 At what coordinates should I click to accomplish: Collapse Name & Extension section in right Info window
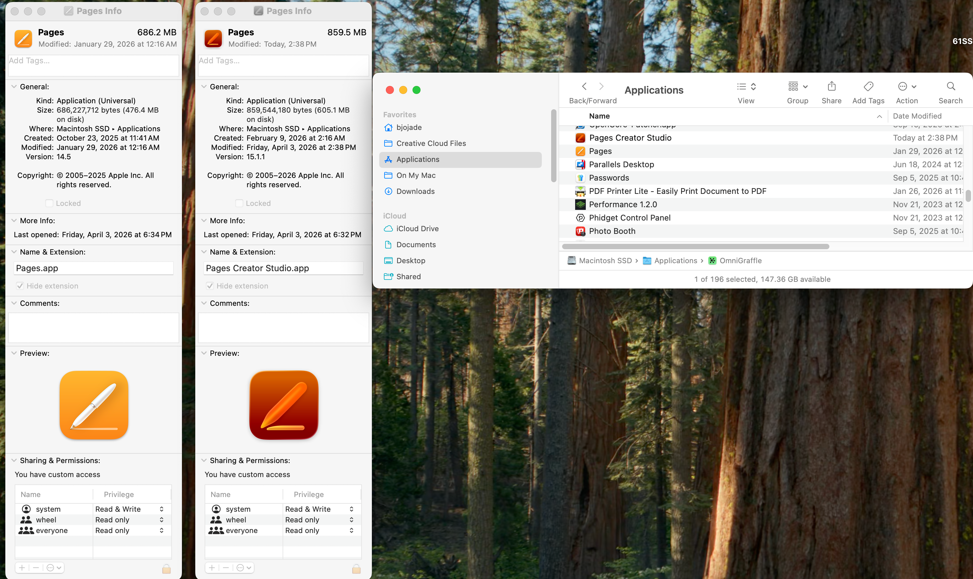(204, 252)
